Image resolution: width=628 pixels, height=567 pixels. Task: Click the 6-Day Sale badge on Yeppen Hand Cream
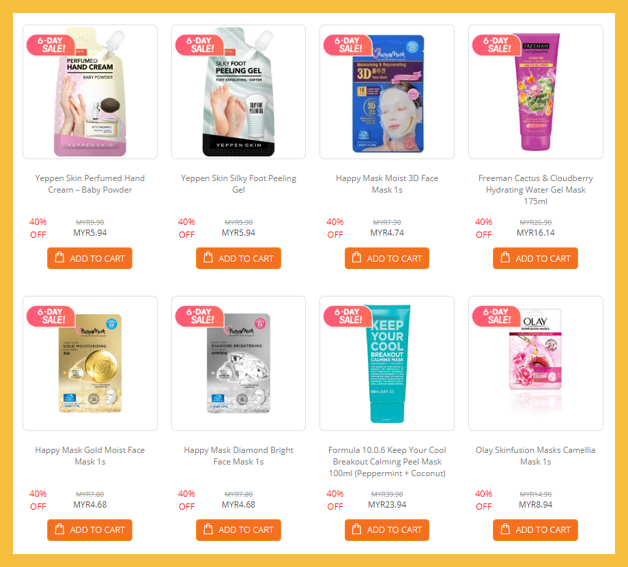(x=51, y=45)
